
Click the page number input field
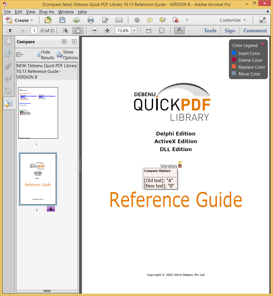pyautogui.click(x=34, y=30)
